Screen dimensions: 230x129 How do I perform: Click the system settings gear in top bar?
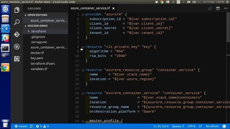227,2
